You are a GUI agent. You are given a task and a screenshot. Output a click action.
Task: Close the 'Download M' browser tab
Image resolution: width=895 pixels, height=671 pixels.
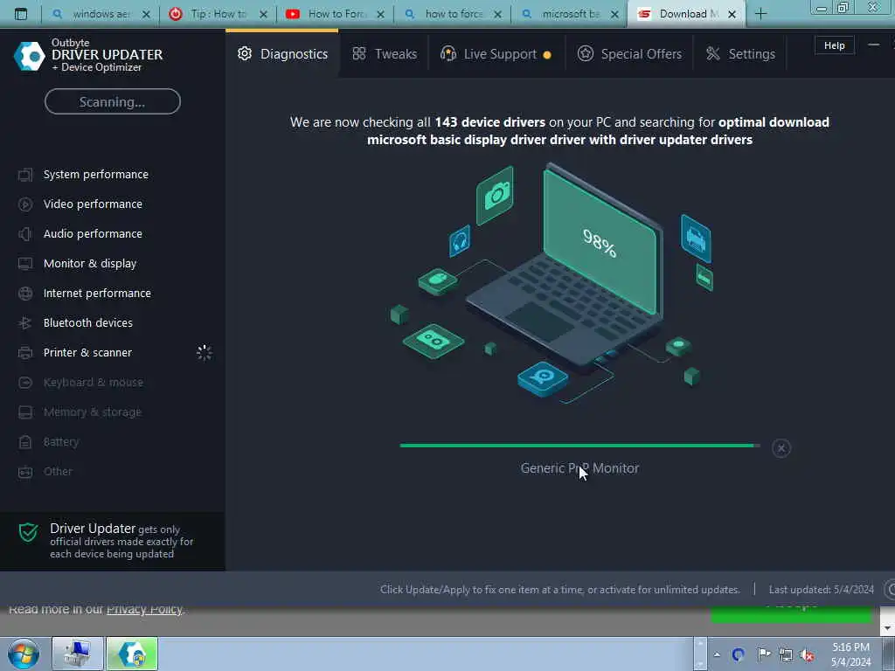[x=732, y=14]
